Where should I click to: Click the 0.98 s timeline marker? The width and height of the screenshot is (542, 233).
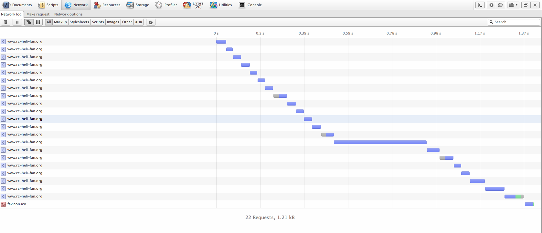(x=436, y=33)
